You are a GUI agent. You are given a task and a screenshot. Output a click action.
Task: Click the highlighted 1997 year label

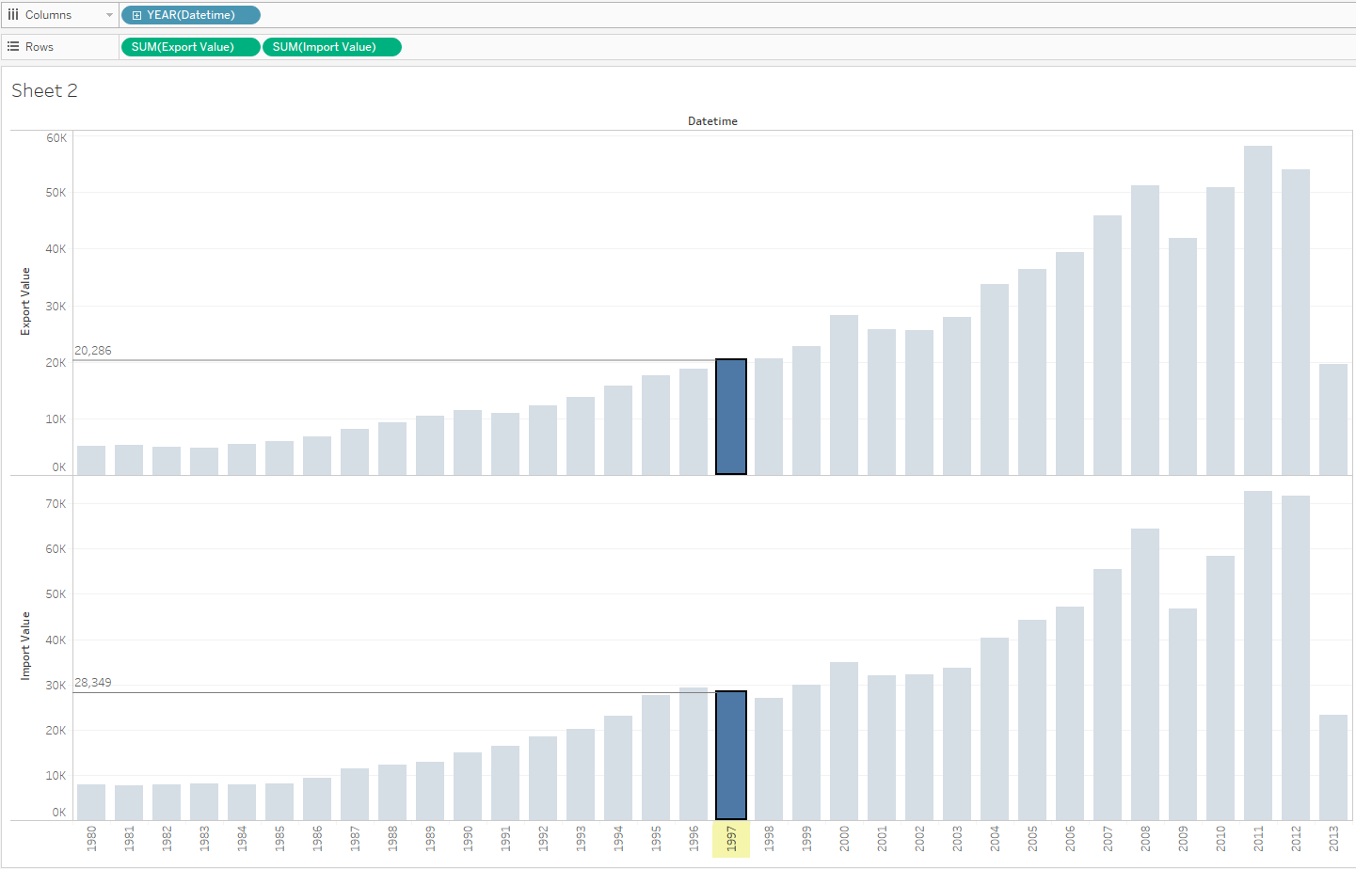731,839
